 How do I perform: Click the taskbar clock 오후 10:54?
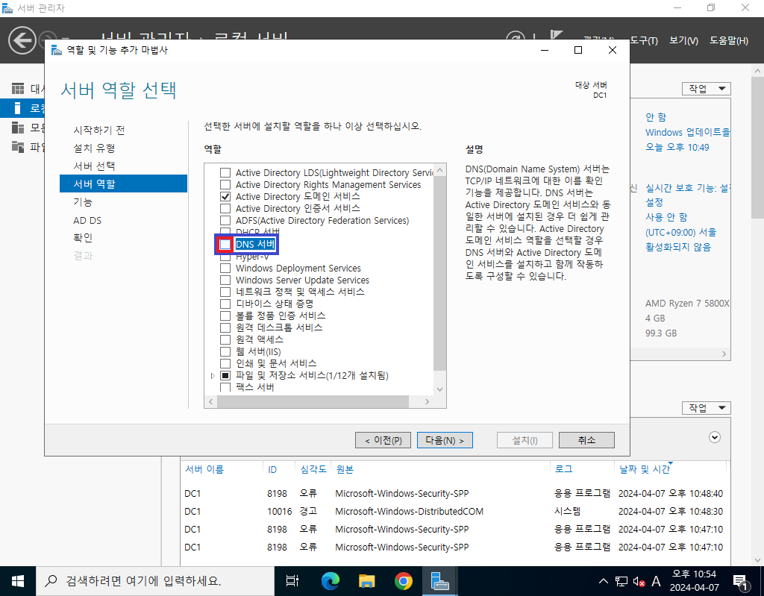pyautogui.click(x=695, y=581)
